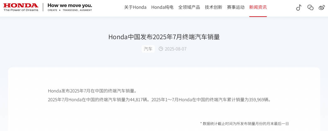Expand the 赛事运动 navigation menu

click(x=236, y=7)
